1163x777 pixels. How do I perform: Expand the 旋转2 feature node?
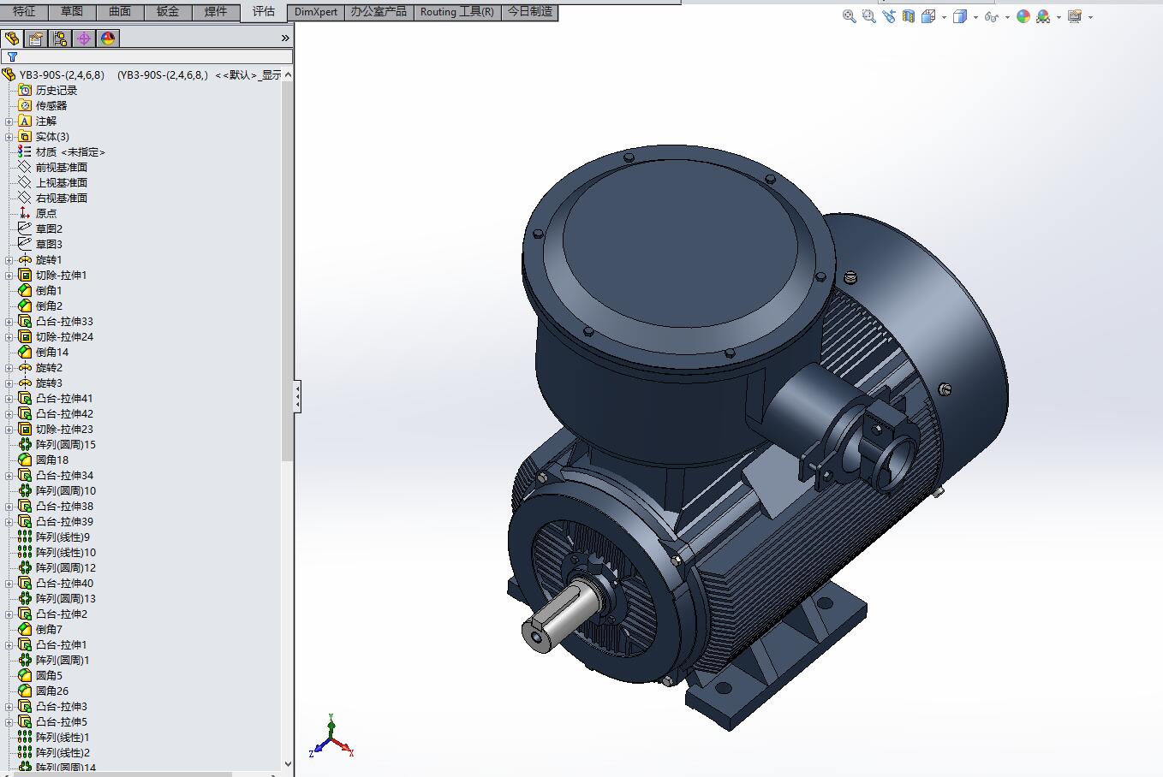(x=9, y=368)
